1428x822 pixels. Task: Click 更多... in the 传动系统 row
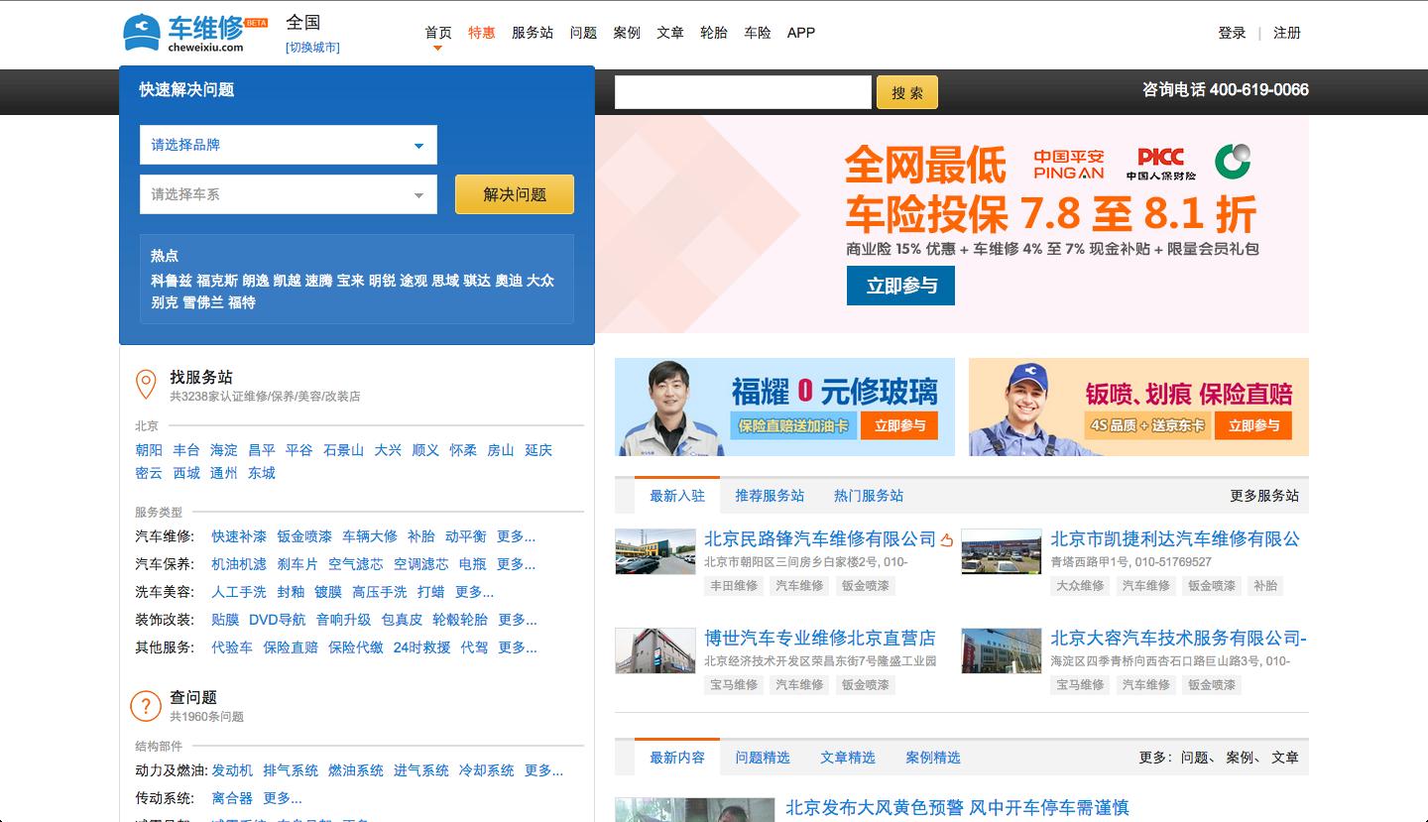[x=283, y=798]
